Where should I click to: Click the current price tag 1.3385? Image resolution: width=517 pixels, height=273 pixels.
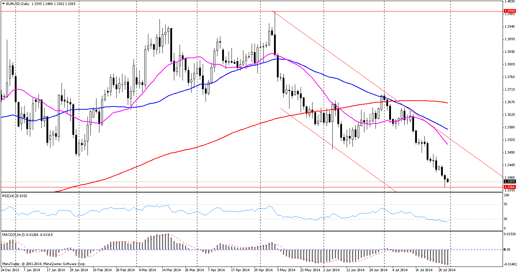(510, 182)
